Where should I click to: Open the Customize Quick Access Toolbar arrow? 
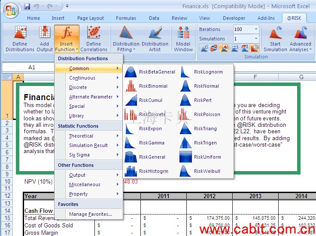pos(67,6)
